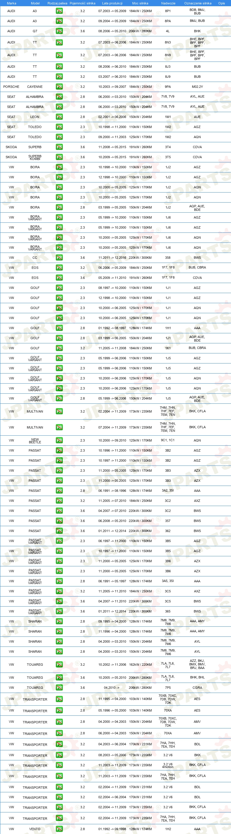Viewport: 231px width, 834px height.
Task: Click fuel icon in VW GOLF 1K1 row
Action: 59,348
